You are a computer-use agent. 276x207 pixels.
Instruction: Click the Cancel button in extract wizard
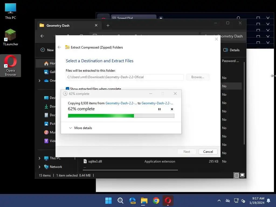[x=208, y=152]
